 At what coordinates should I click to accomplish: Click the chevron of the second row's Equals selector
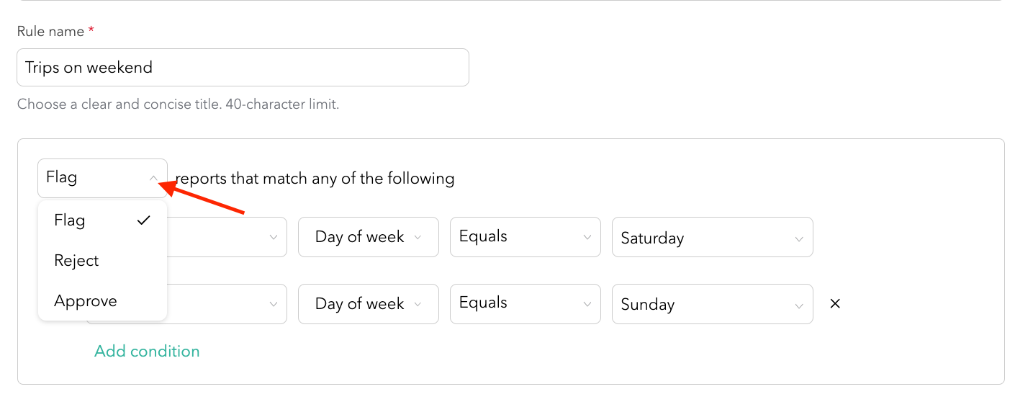coord(586,303)
